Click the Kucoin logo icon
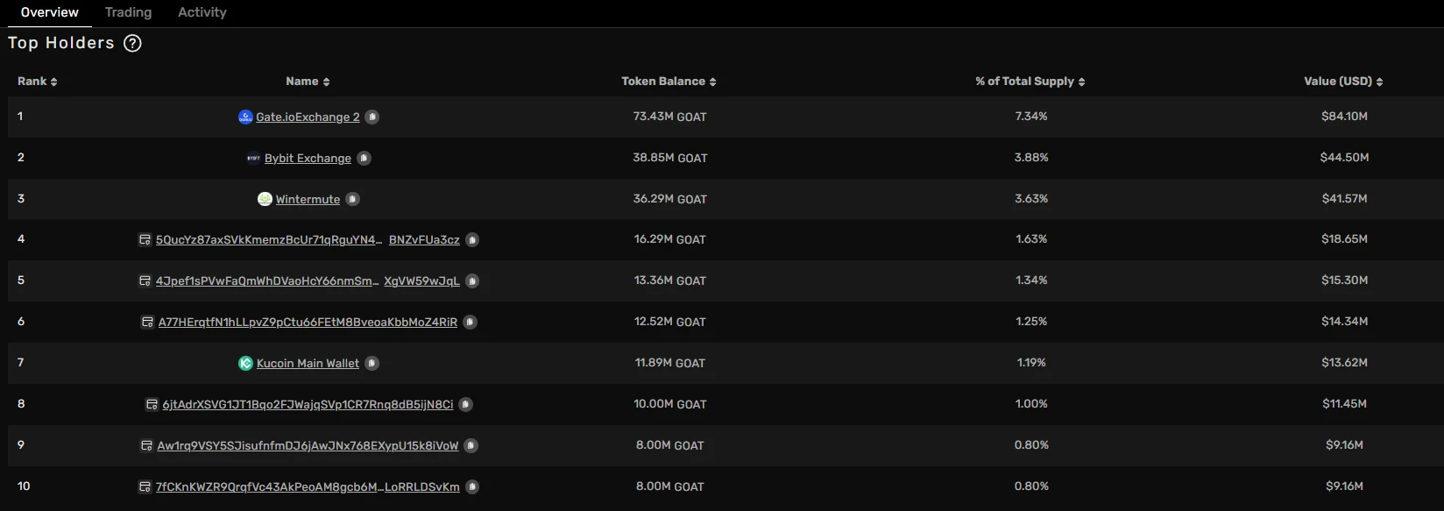The height and width of the screenshot is (511, 1444). click(246, 363)
